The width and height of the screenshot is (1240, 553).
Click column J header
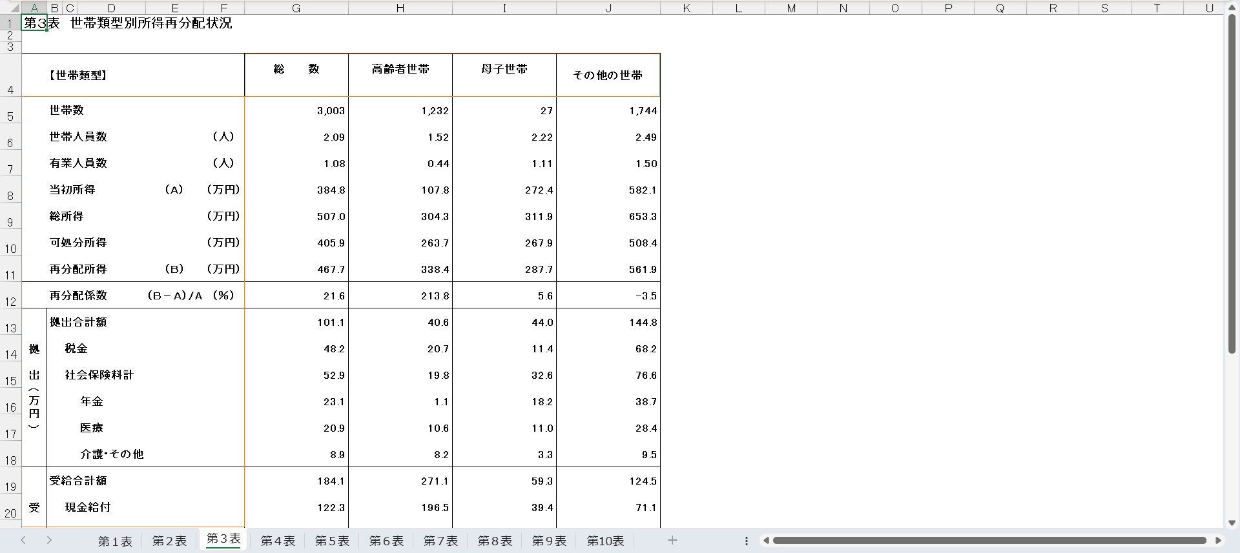click(608, 8)
